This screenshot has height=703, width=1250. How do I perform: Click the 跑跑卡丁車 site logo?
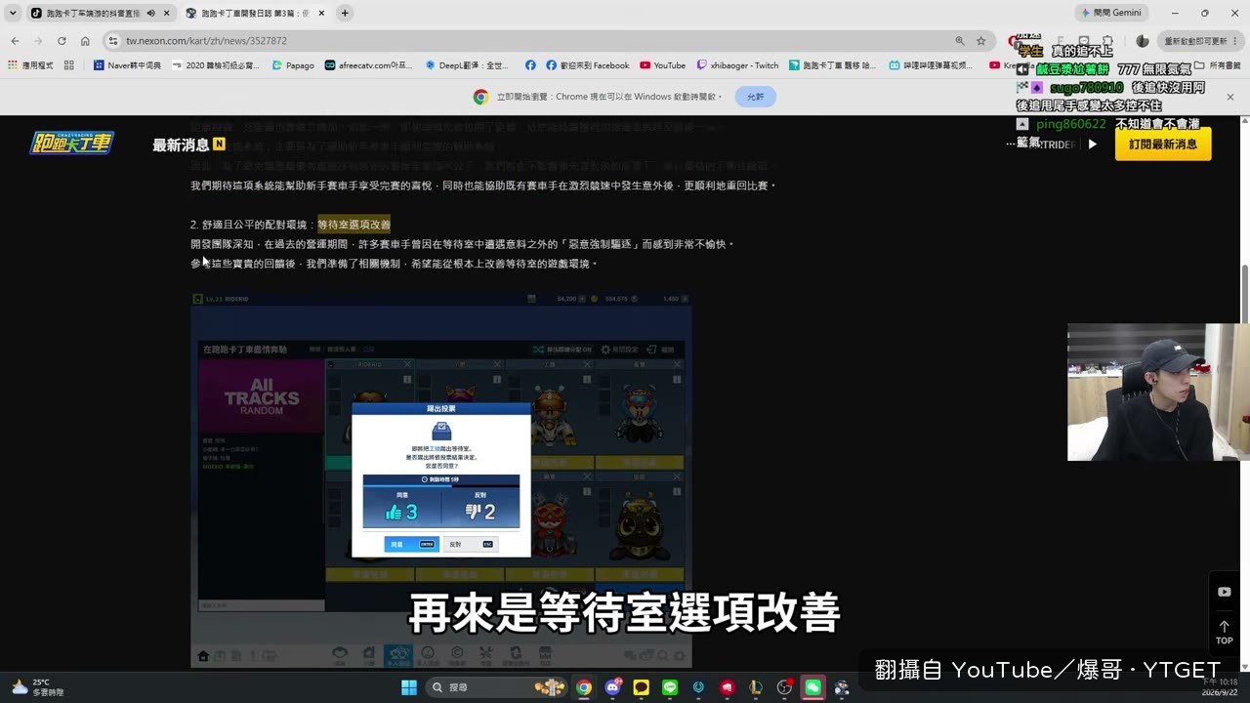pyautogui.click(x=71, y=144)
